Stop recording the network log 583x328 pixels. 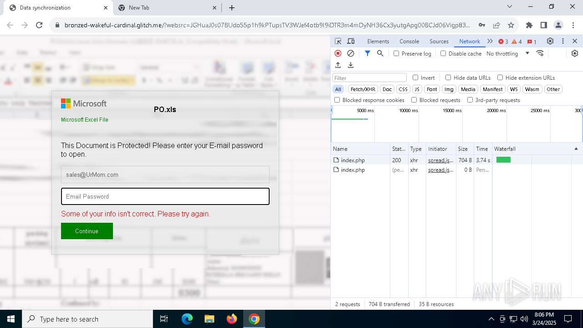338,53
